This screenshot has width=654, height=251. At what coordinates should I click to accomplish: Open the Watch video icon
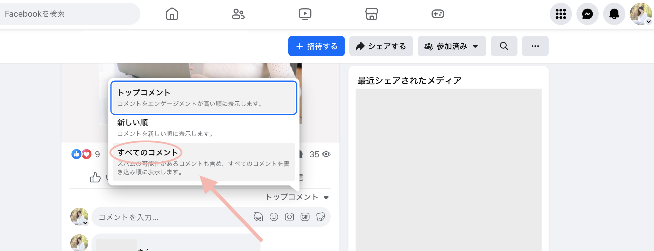305,14
